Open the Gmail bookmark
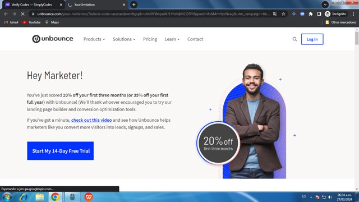The width and height of the screenshot is (359, 202). tap(11, 22)
